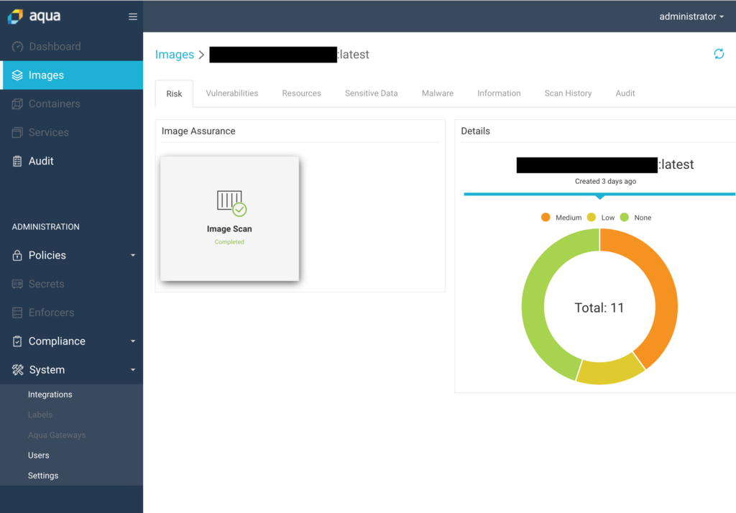
Task: Expand the Compliance menu arrow
Action: tap(133, 341)
